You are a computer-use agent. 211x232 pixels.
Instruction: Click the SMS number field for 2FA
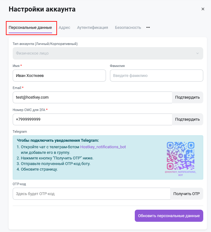(92, 119)
